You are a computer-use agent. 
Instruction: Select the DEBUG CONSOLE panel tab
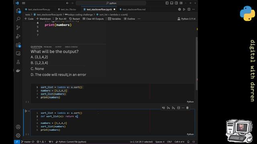(71, 47)
